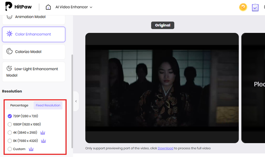This screenshot has height=157, width=265.
Task: Go to the home icon
Action: pyautogui.click(x=48, y=7)
